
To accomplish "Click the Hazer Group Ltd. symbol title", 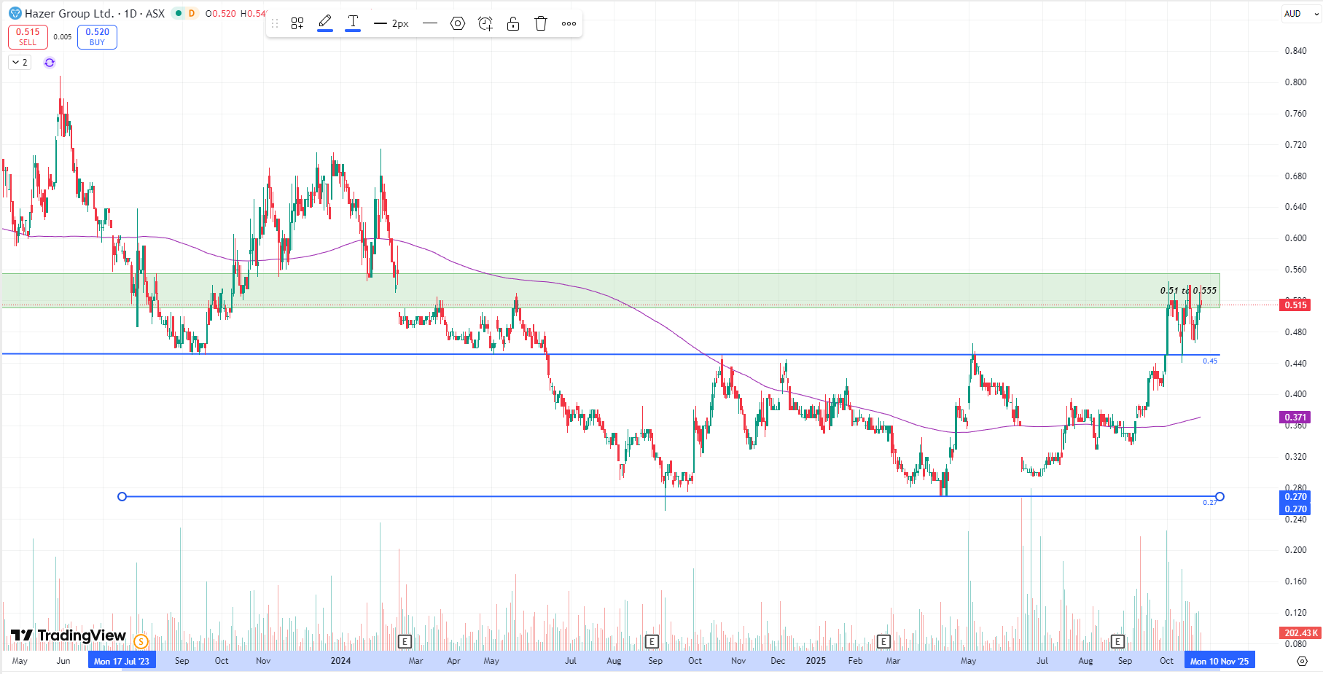I will [69, 13].
